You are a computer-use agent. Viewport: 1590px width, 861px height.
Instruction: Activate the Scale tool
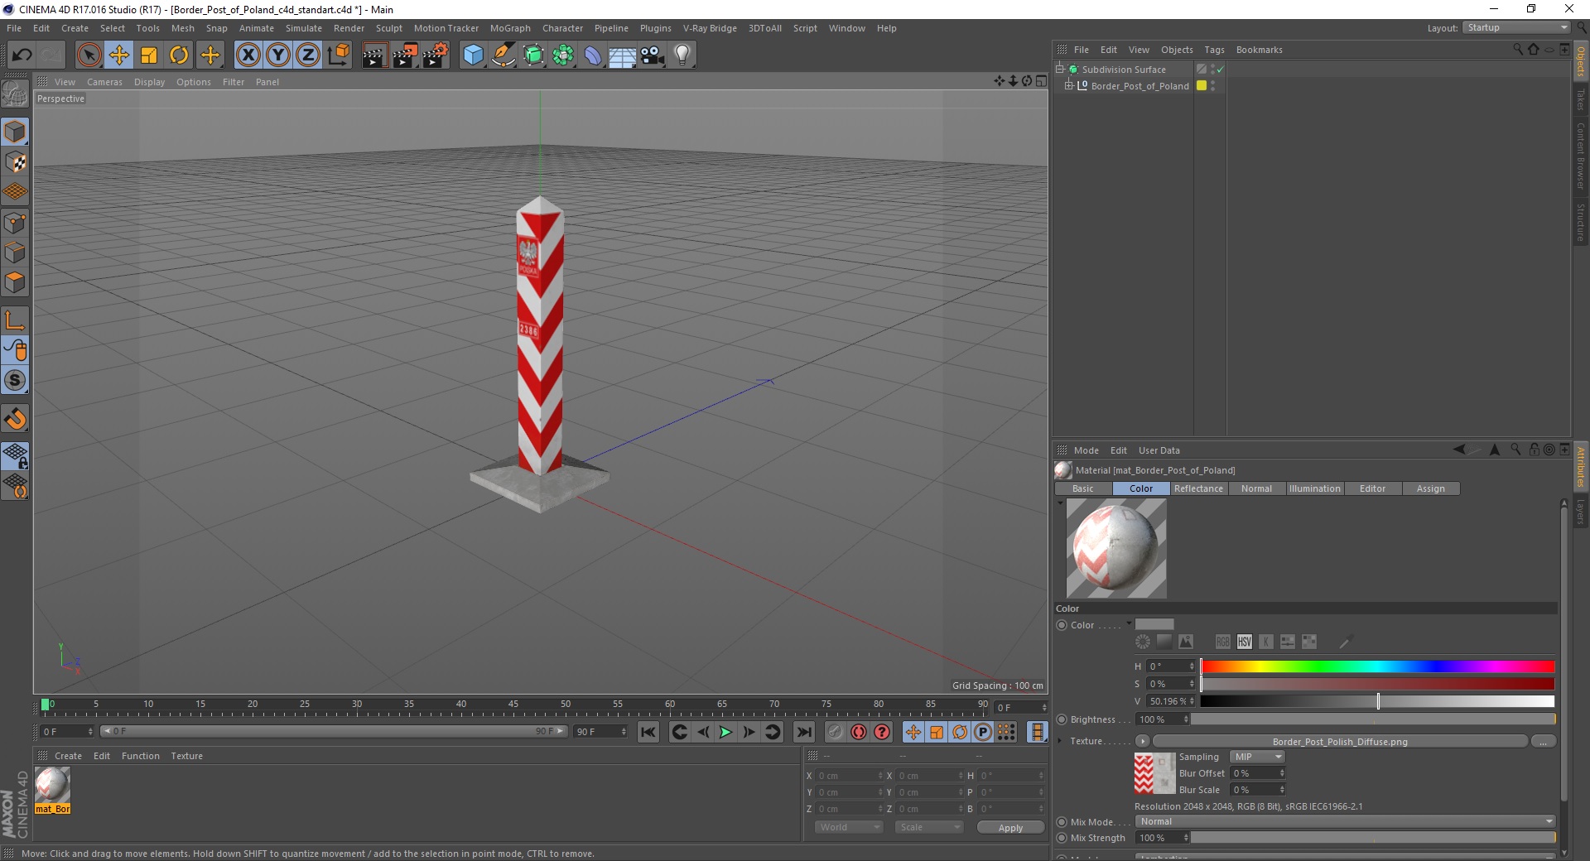point(149,55)
